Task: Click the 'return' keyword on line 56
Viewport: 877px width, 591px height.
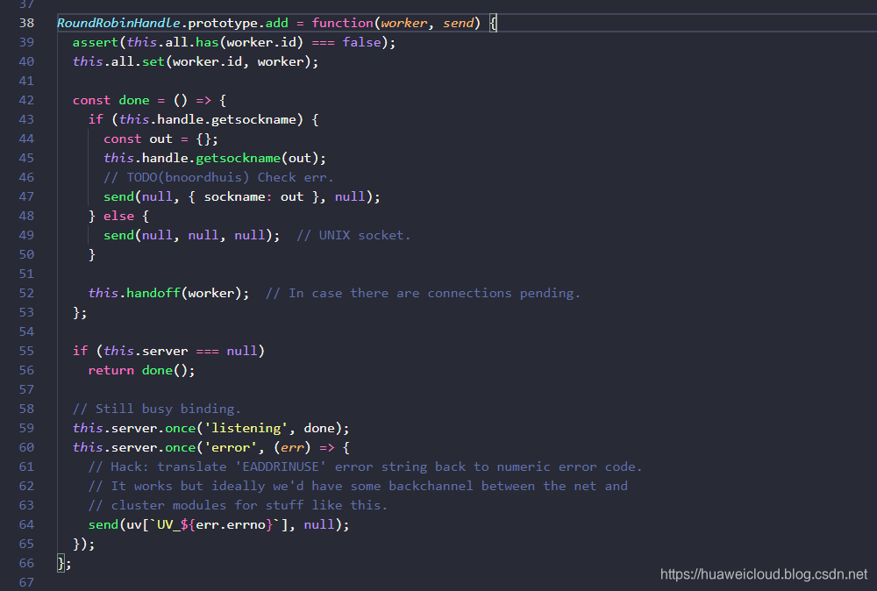Action: click(x=111, y=370)
